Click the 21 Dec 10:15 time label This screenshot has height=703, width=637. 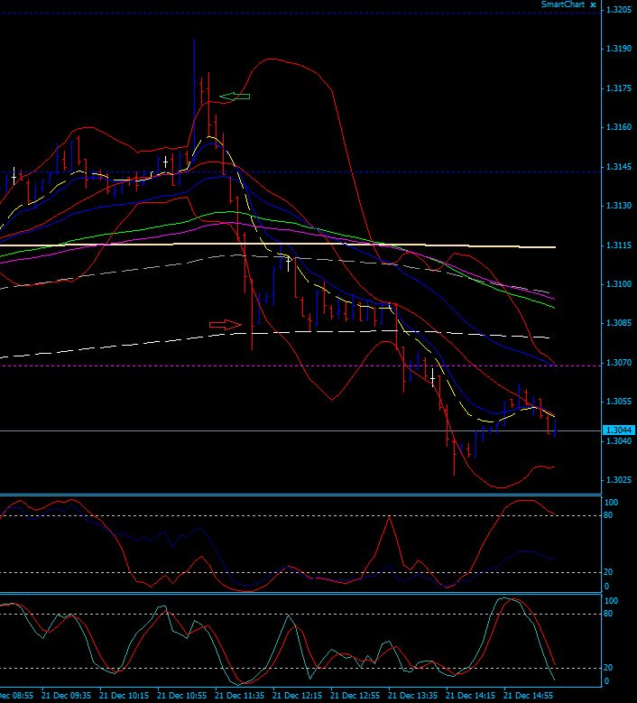pyautogui.click(x=125, y=697)
